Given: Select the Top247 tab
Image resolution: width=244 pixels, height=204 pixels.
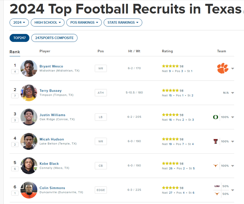Looking at the screenshot, I should click(19, 38).
